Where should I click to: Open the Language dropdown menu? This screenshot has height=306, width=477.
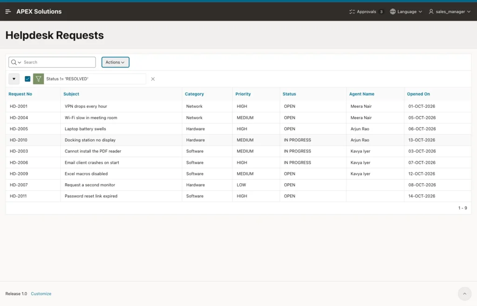406,12
